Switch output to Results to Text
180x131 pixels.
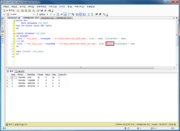click(77, 14)
